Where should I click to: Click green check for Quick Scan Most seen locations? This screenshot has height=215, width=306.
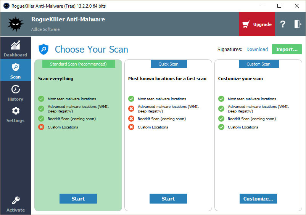(131, 99)
